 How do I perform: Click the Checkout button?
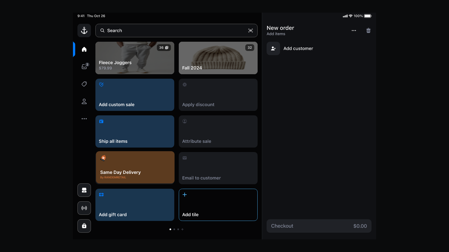point(319,226)
